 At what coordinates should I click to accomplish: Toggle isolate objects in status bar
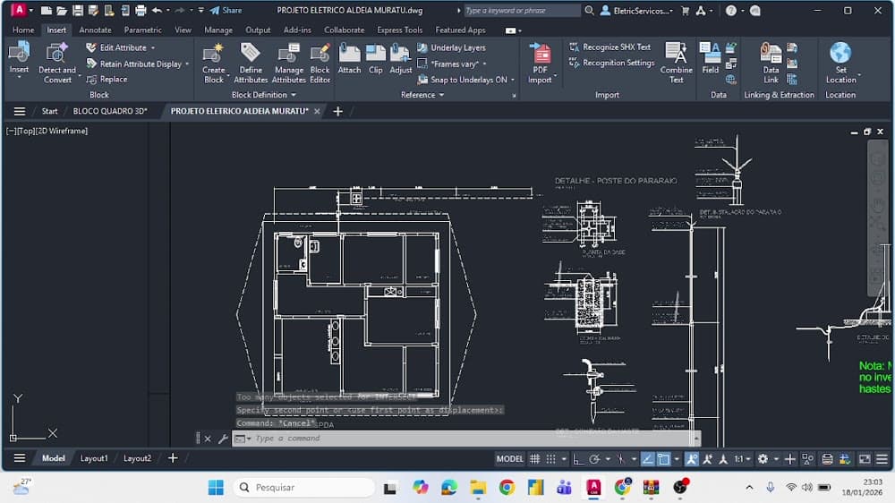[807, 458]
